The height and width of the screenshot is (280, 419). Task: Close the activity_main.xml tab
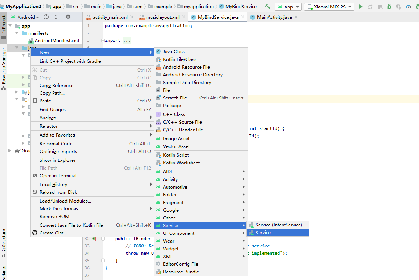point(132,17)
